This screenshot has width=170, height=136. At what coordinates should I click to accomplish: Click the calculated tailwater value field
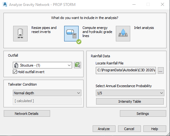[47, 101]
